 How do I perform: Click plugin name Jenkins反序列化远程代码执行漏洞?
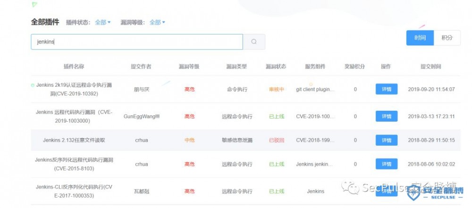tap(74, 164)
